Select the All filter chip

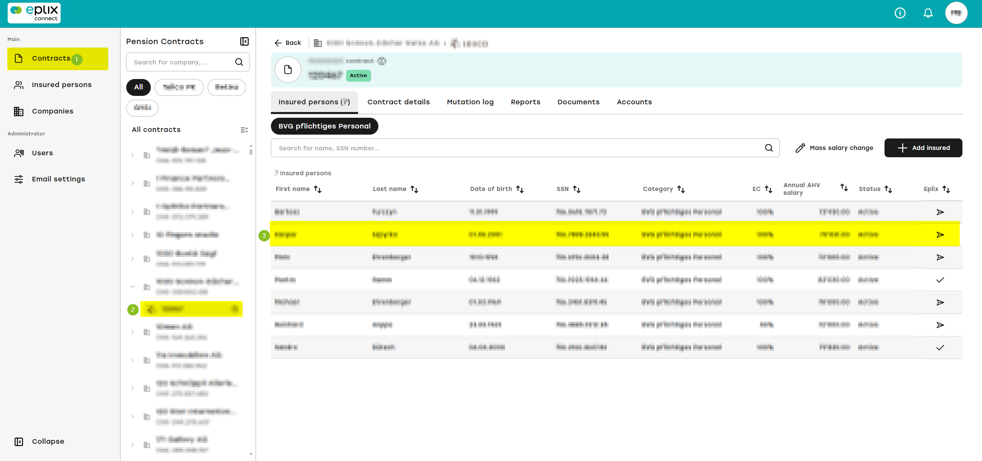tap(139, 87)
